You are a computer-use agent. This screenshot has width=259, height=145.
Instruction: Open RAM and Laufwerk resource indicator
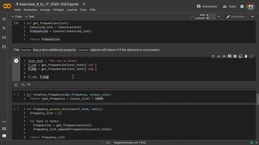(x=205, y=17)
